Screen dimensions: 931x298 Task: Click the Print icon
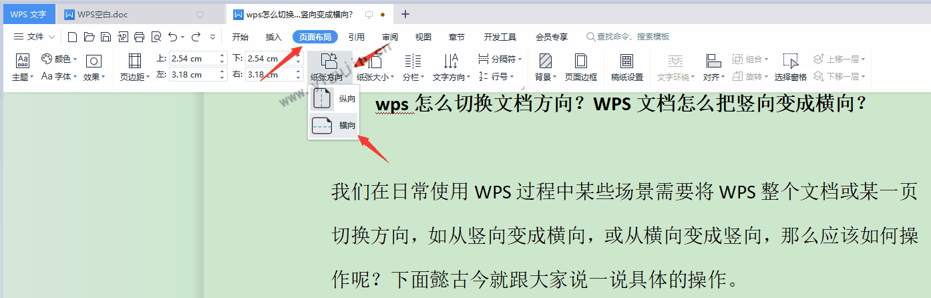(140, 37)
